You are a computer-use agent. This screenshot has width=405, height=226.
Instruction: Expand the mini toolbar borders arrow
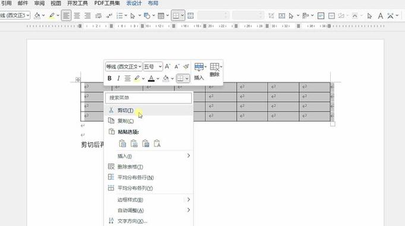[x=187, y=78]
